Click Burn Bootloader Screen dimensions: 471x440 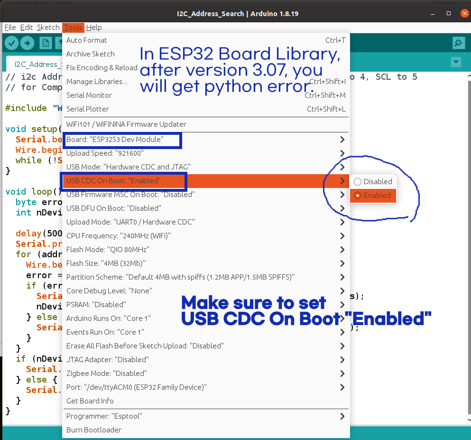(x=206, y=430)
